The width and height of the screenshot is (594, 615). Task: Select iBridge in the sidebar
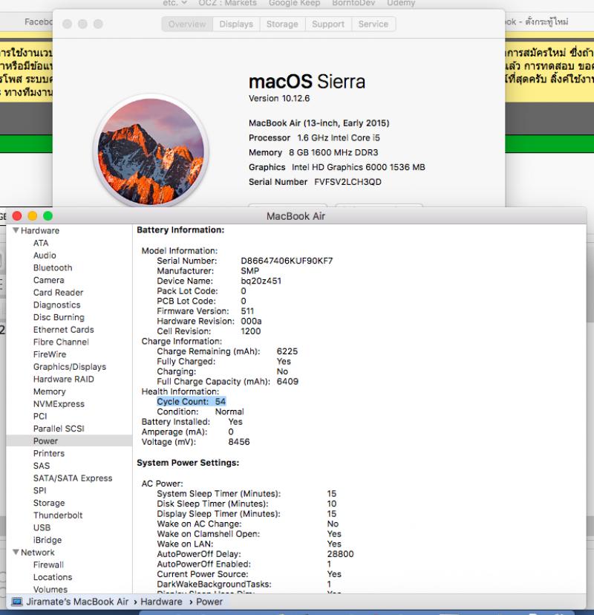click(48, 540)
